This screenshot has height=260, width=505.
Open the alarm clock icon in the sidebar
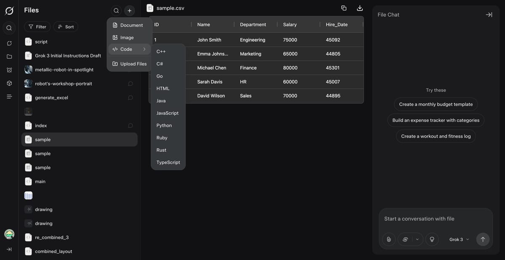(9, 70)
